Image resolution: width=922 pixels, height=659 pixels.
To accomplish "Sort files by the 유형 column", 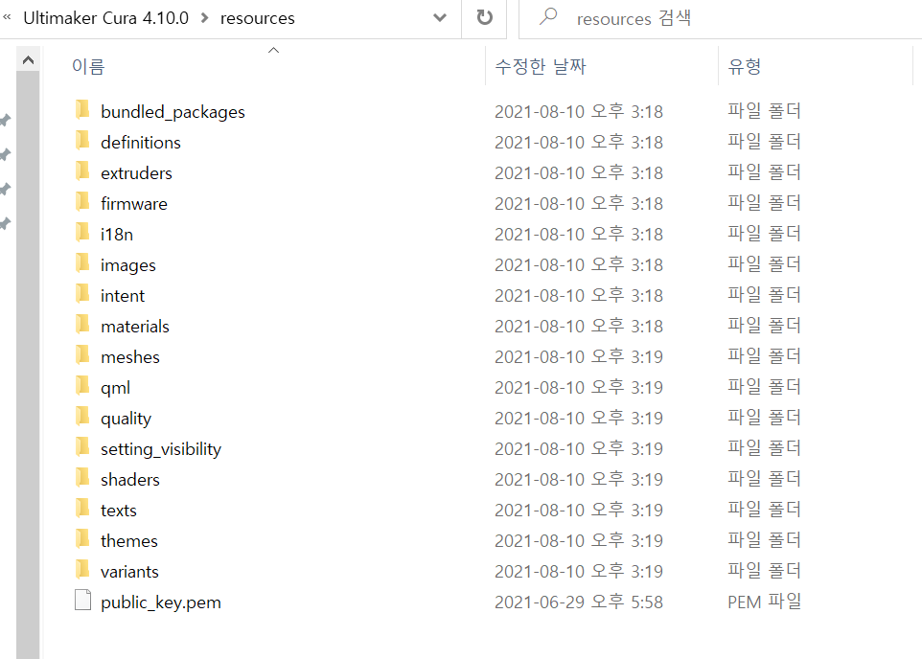I will pos(744,66).
